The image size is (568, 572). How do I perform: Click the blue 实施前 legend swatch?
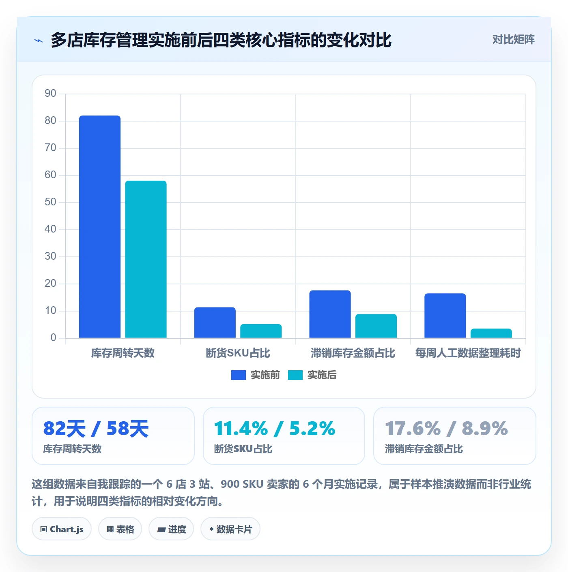coord(239,375)
